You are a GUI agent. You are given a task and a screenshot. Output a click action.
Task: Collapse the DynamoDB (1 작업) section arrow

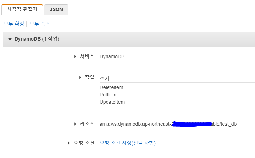pyautogui.click(x=10, y=39)
